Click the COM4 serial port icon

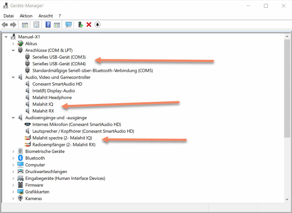27,64
